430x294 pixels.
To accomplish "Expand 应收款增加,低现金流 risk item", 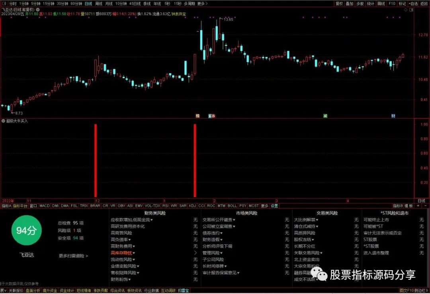I will pyautogui.click(x=132, y=220).
